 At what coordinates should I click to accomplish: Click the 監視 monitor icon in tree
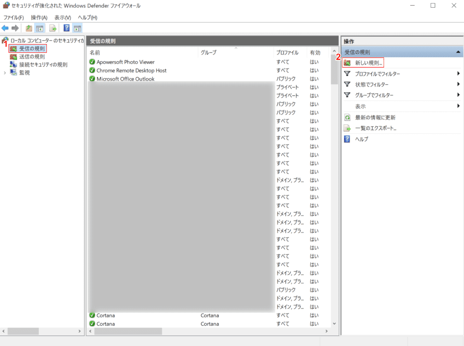tap(13, 73)
